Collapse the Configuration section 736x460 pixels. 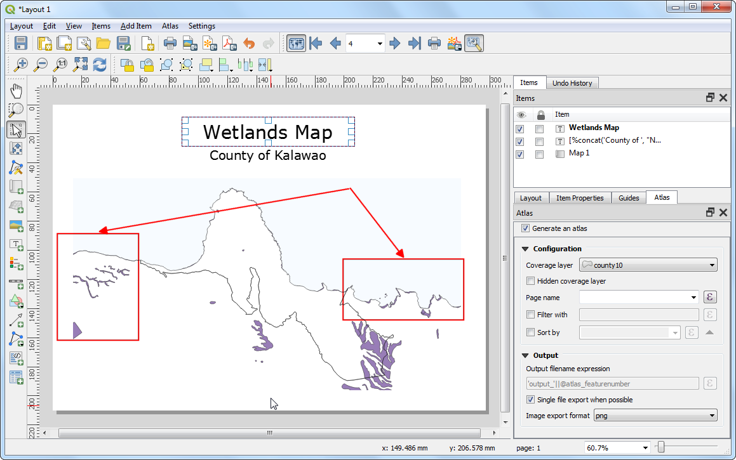525,249
